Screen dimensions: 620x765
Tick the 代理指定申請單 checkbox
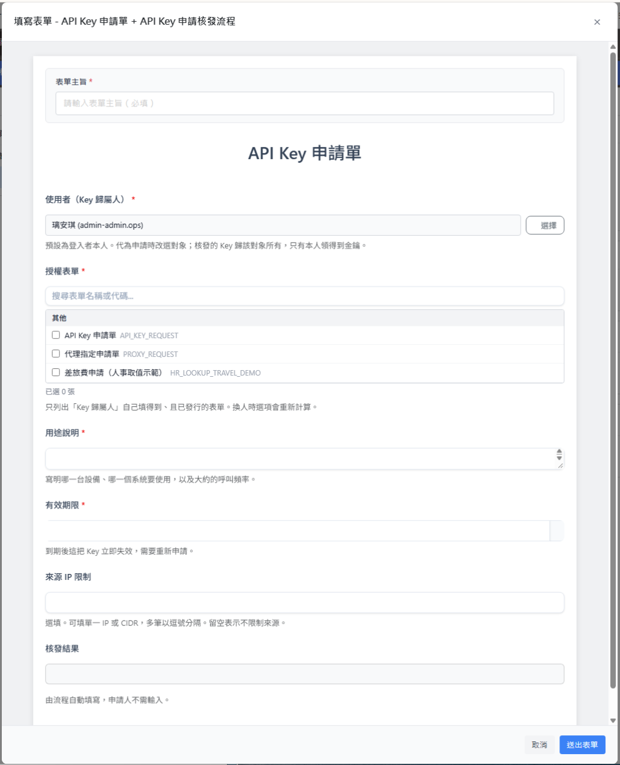coord(56,354)
